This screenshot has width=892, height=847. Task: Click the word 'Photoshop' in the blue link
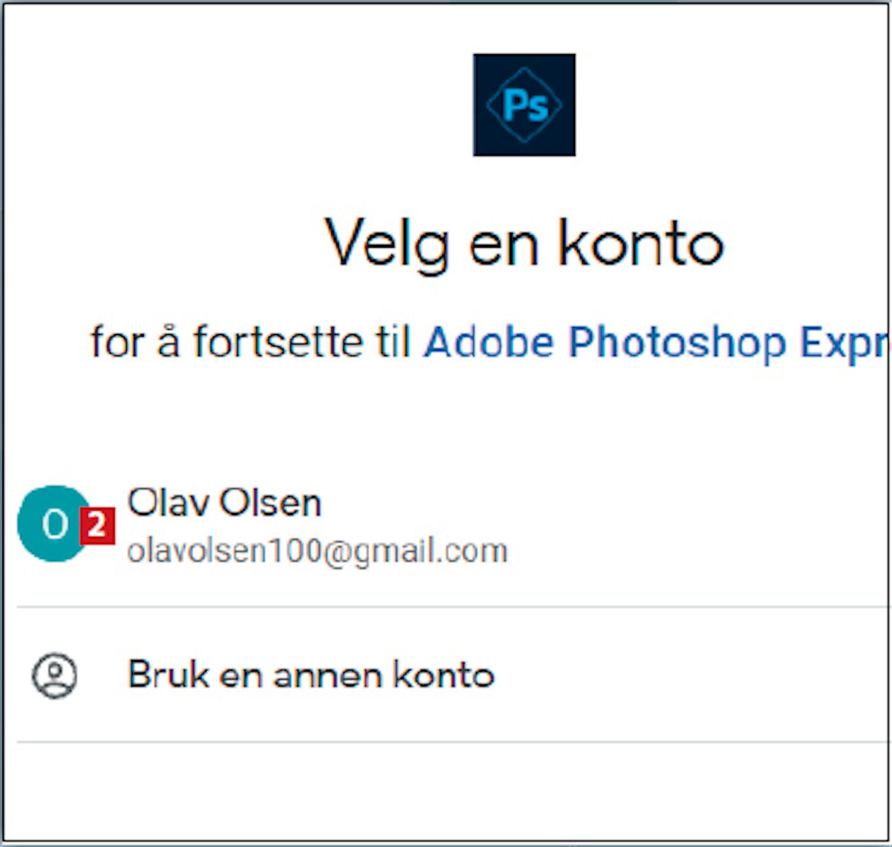pyautogui.click(x=677, y=342)
